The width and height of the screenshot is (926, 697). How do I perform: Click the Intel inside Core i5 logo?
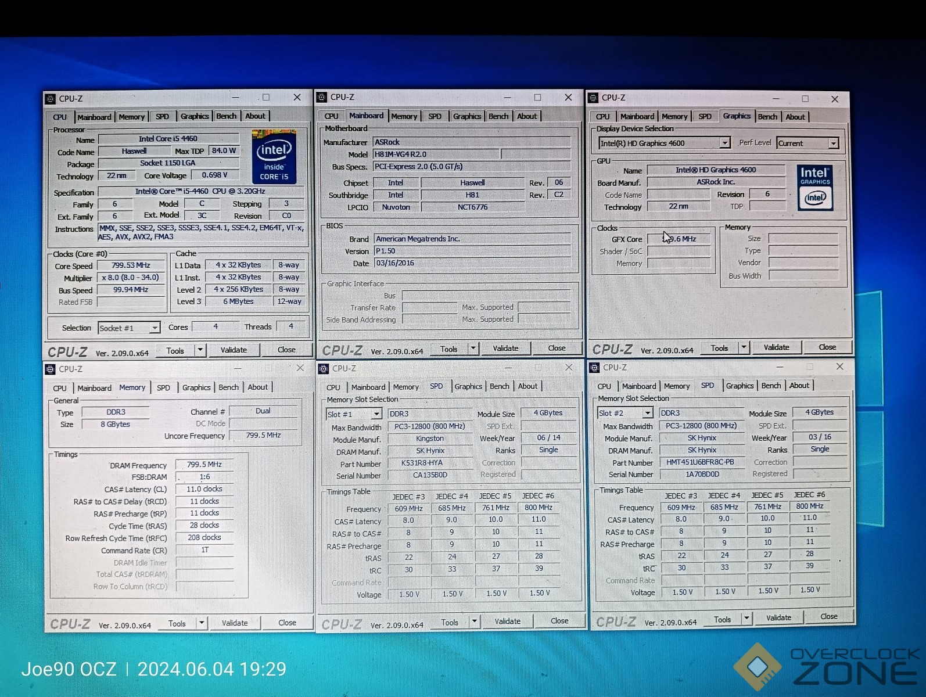click(274, 157)
